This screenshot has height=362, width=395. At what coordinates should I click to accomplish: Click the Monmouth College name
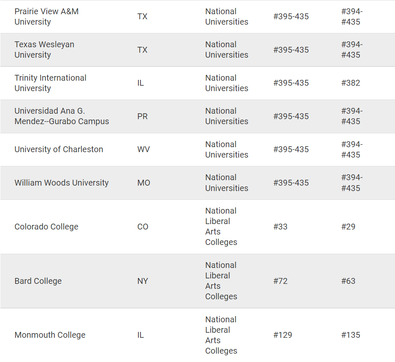coord(50,335)
